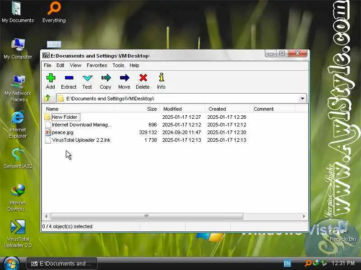Click the 7-Zip taskbar button

[62, 264]
